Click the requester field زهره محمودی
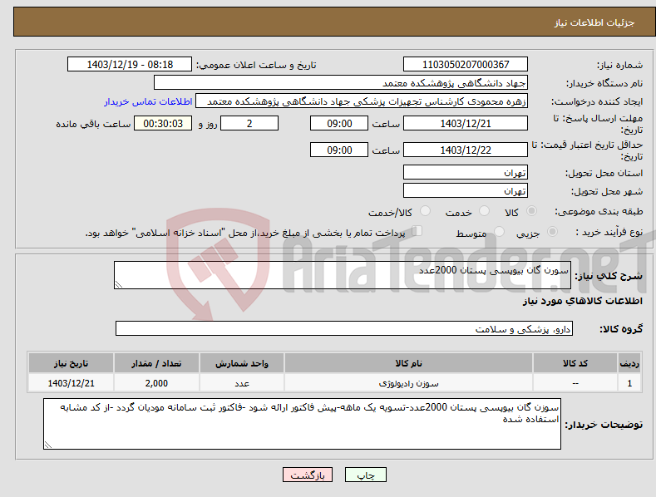The height and width of the screenshot is (497, 656). (362, 101)
